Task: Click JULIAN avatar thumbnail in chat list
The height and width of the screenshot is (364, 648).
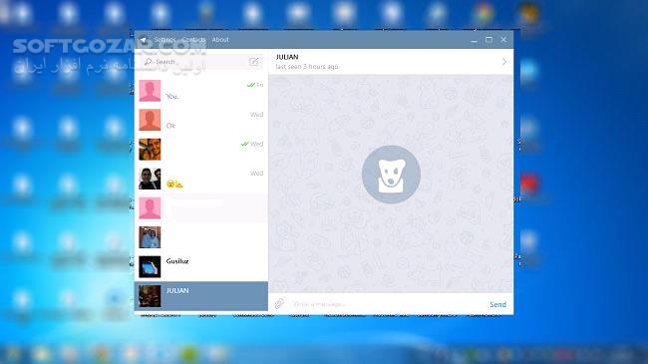Action: pyautogui.click(x=150, y=296)
